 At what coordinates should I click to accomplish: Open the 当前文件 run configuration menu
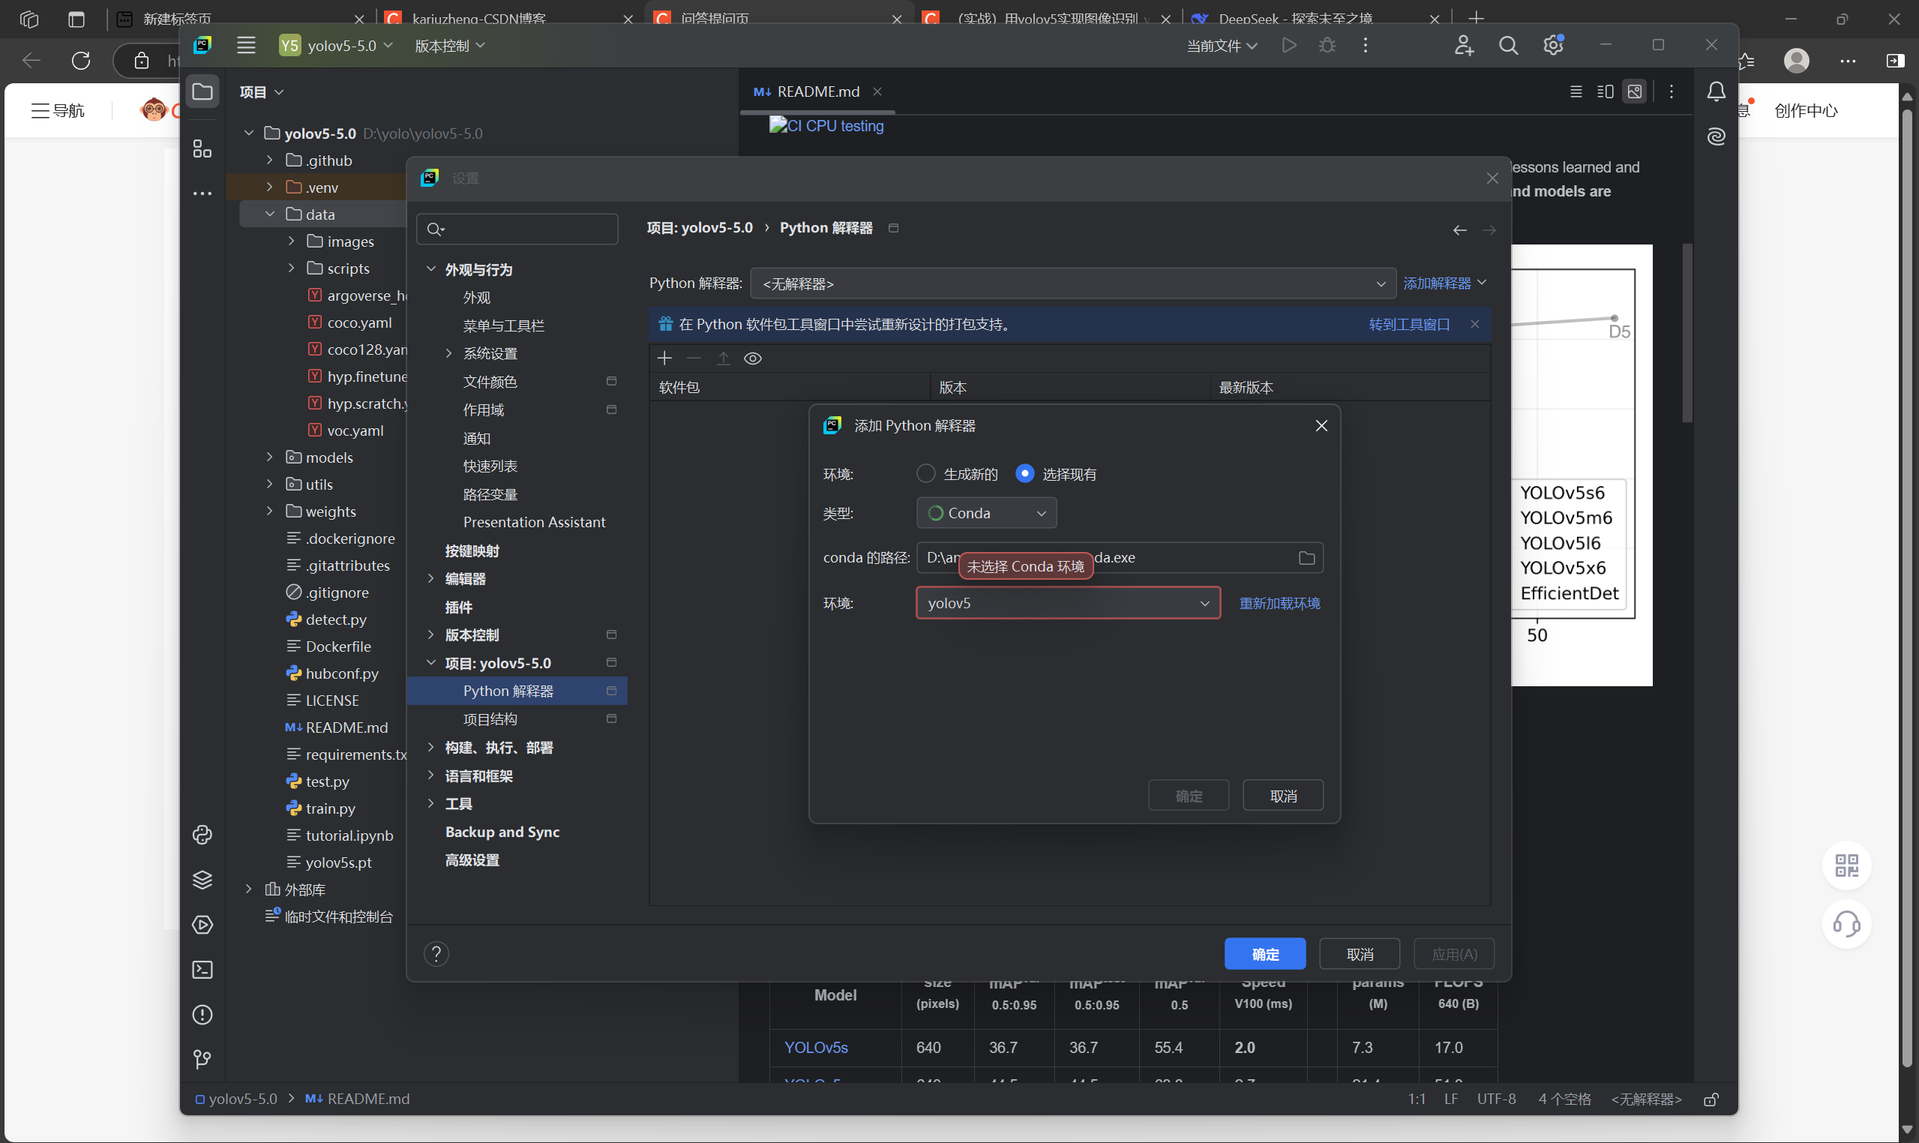pos(1222,46)
